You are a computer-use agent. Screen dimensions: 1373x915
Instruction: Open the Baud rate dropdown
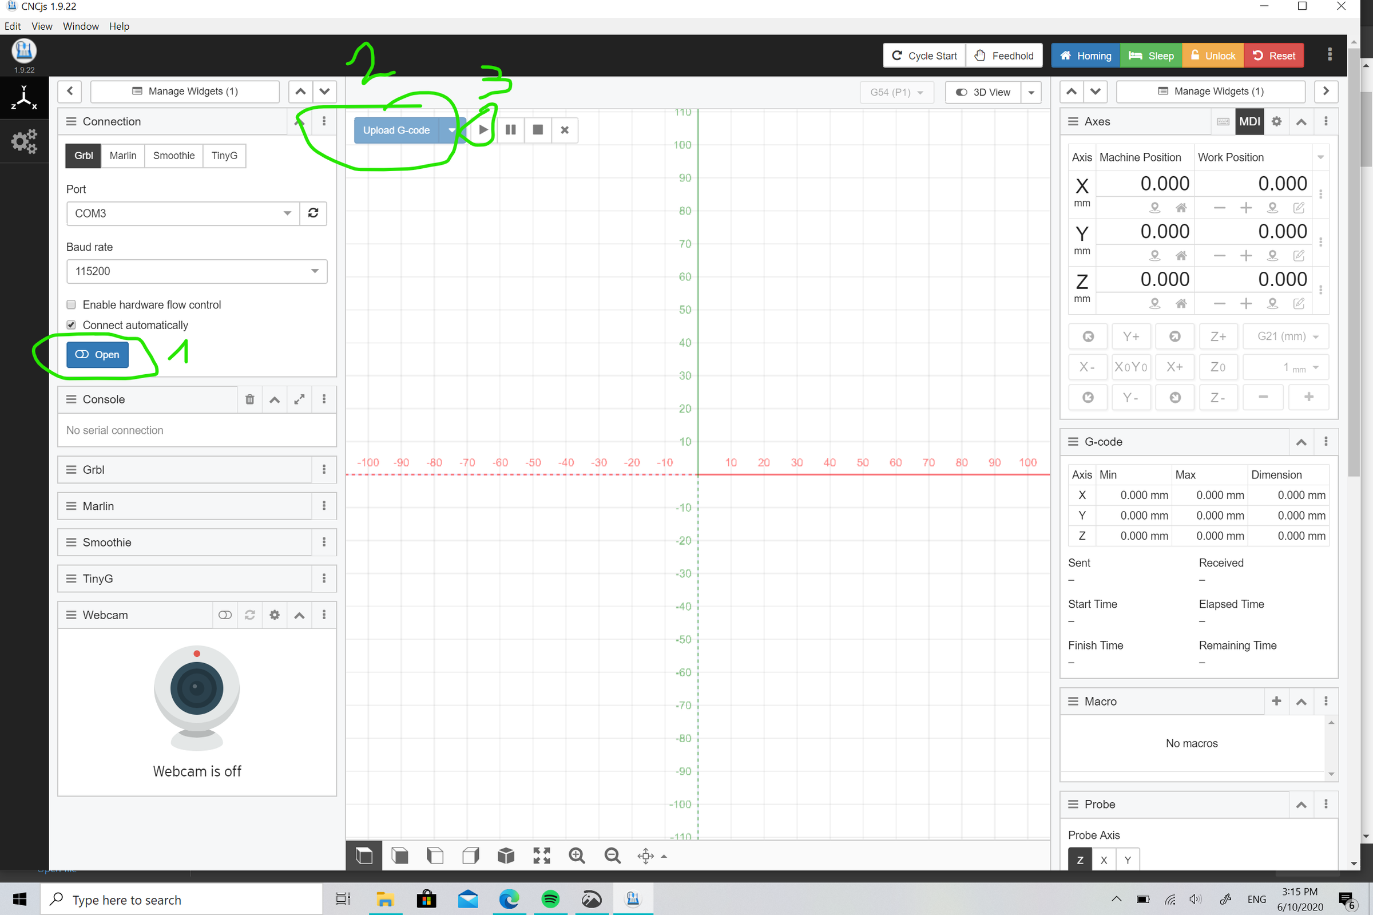pyautogui.click(x=197, y=271)
